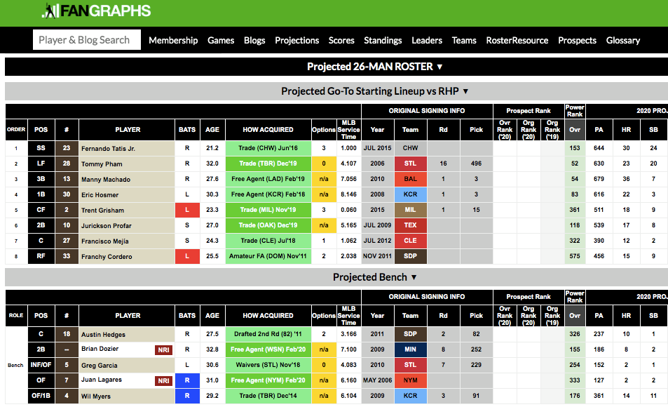Open the RosterResource menu

coord(517,40)
